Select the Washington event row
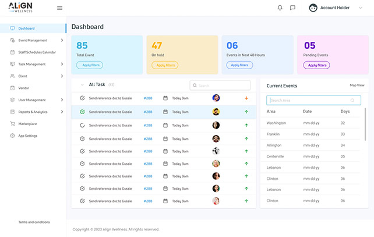This screenshot has height=237, width=374. point(310,123)
